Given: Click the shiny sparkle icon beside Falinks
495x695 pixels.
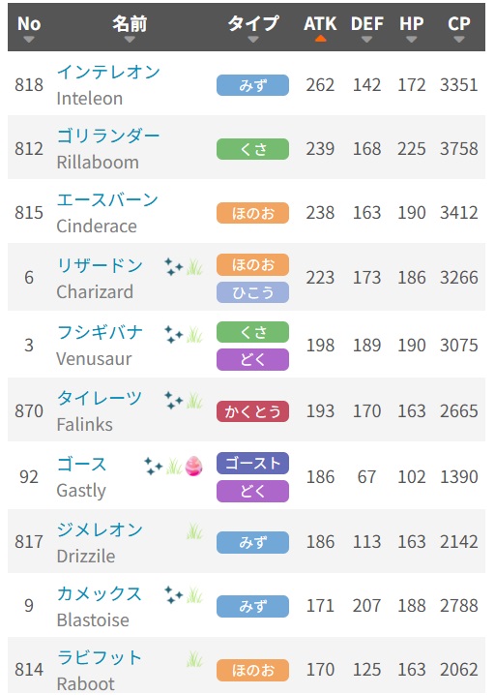Looking at the screenshot, I should (x=174, y=400).
